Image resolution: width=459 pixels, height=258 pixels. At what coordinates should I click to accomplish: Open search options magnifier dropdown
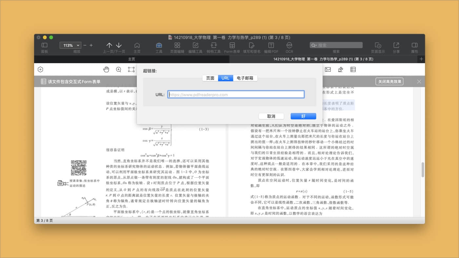point(314,45)
